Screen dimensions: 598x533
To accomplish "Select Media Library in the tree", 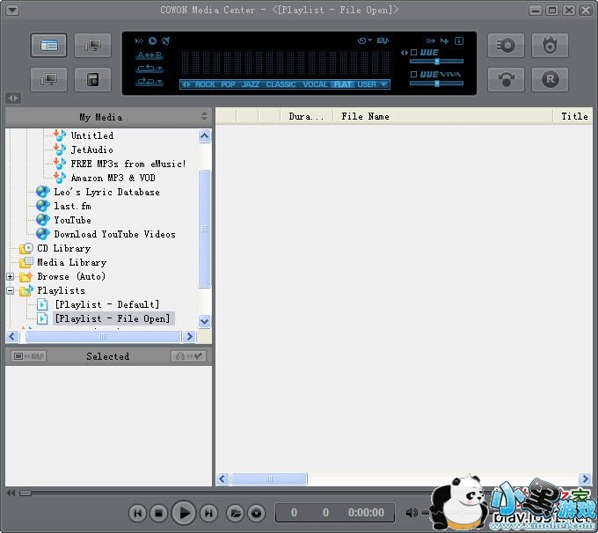I will tap(72, 262).
